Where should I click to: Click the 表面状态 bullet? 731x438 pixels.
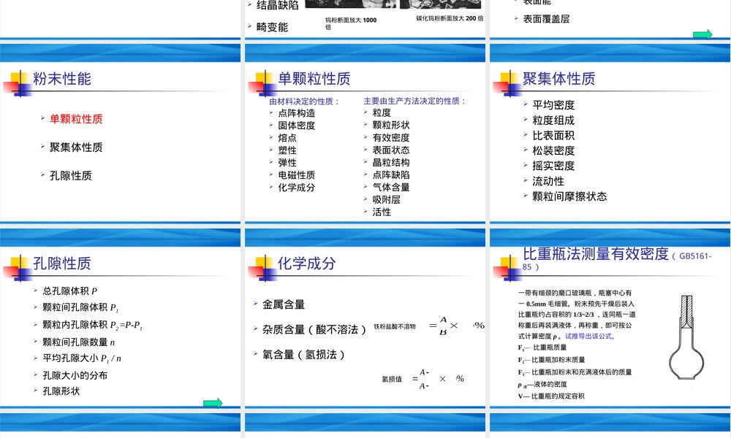[390, 150]
